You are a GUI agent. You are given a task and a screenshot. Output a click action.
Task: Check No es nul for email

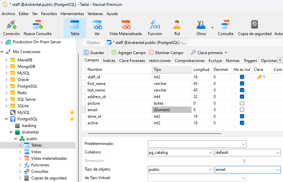tap(242, 110)
